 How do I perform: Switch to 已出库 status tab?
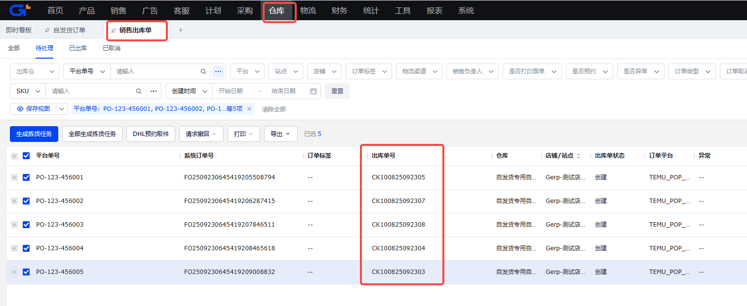(x=78, y=48)
